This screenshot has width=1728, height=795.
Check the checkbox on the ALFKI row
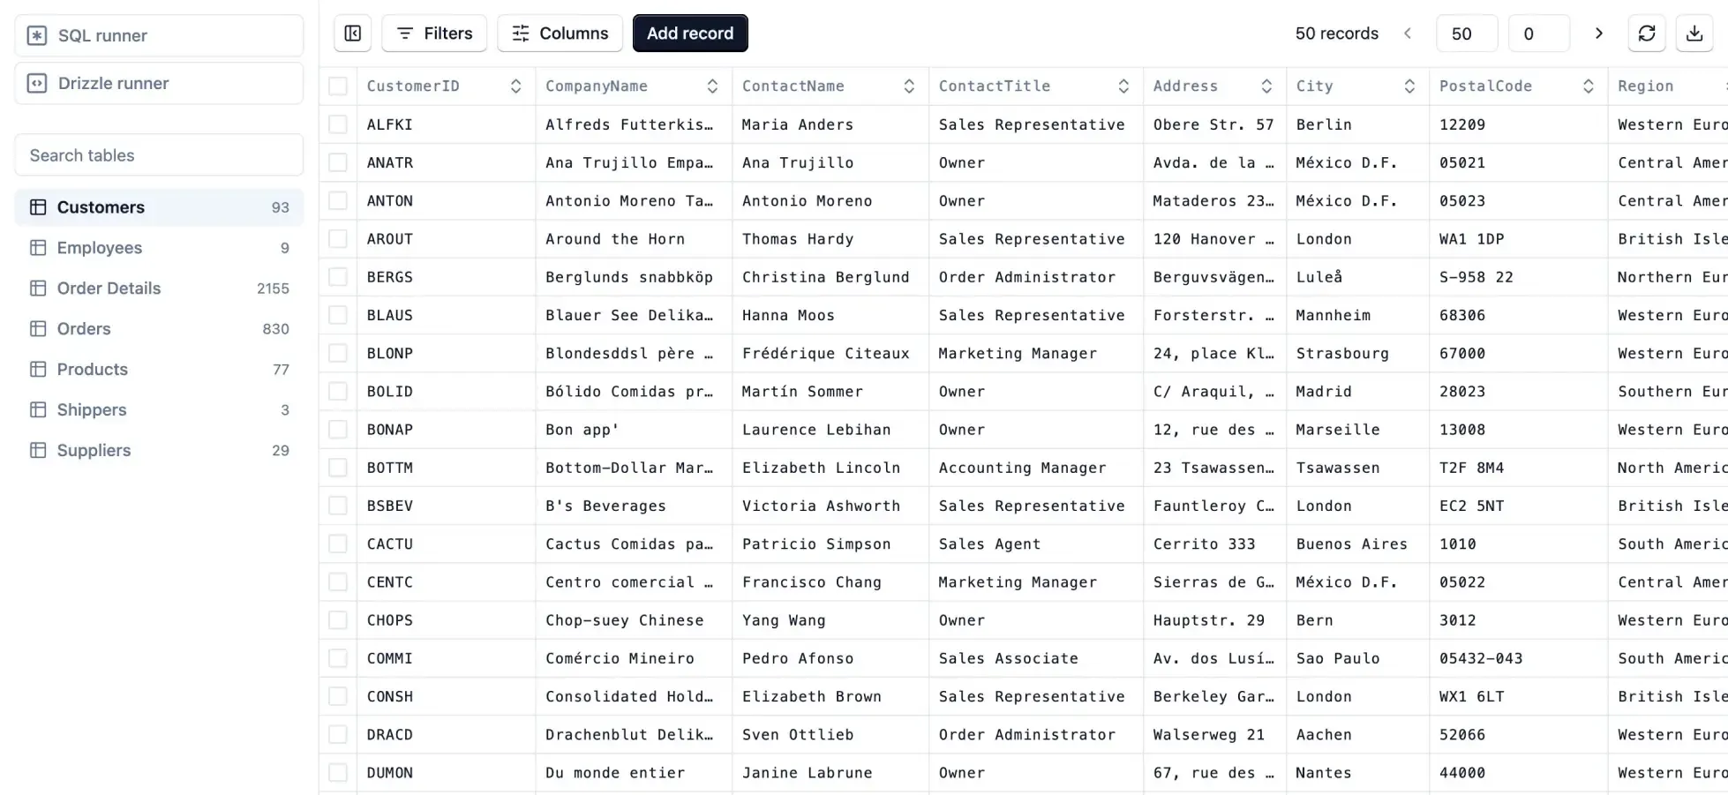[338, 124]
